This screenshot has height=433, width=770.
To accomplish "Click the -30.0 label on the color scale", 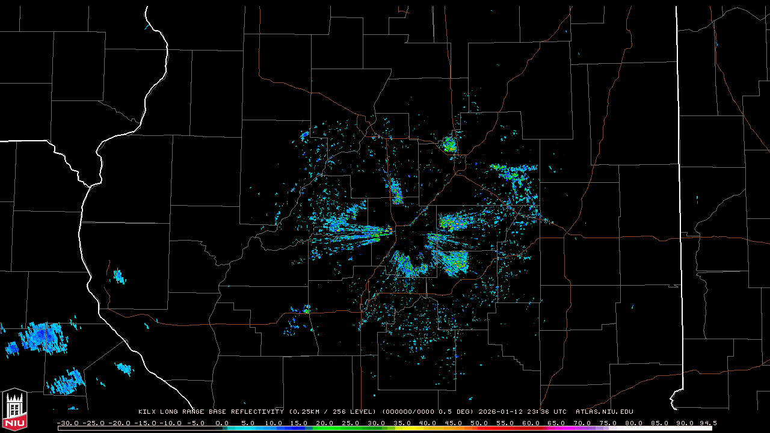I will tap(68, 423).
